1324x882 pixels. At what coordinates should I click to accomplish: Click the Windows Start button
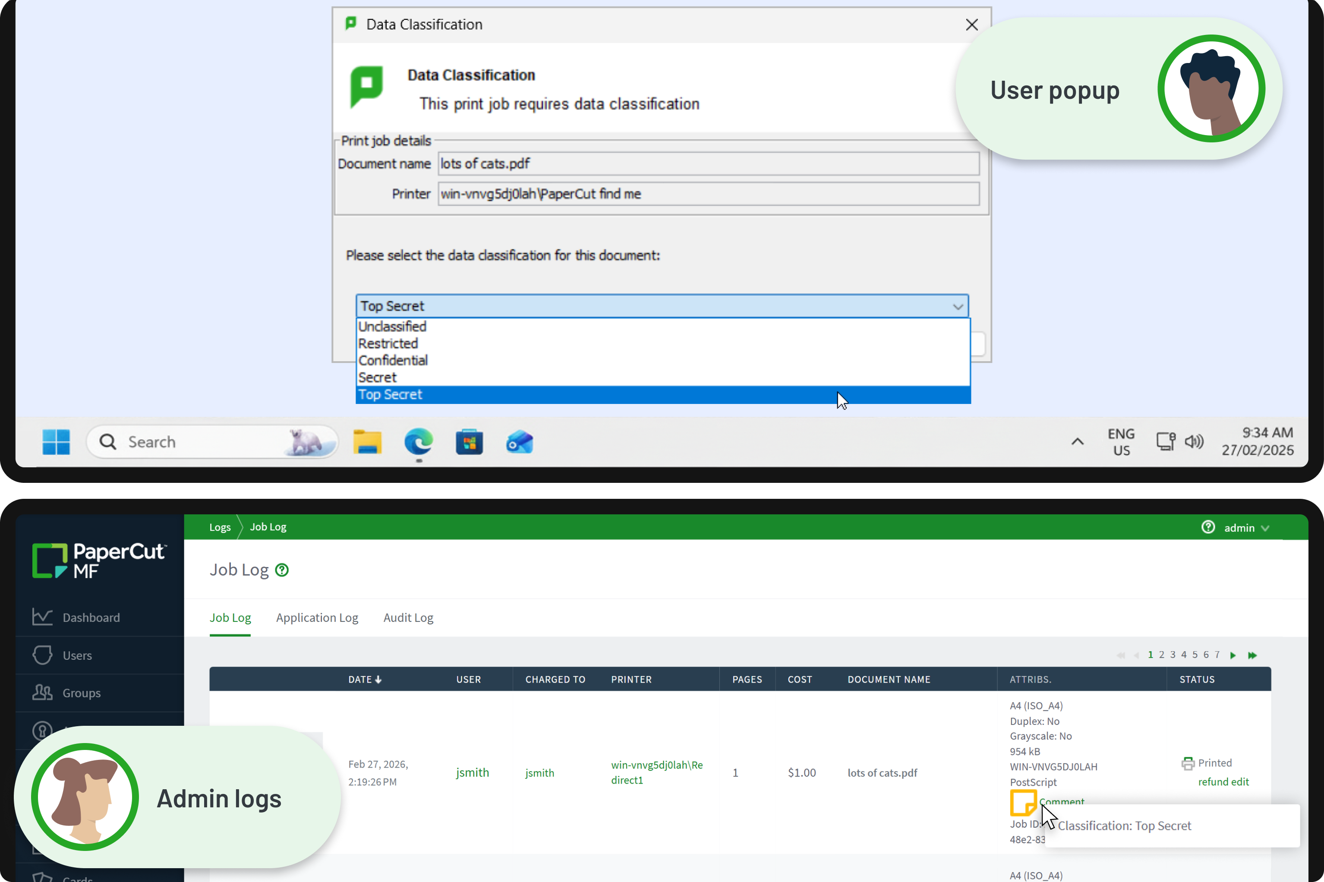[56, 442]
